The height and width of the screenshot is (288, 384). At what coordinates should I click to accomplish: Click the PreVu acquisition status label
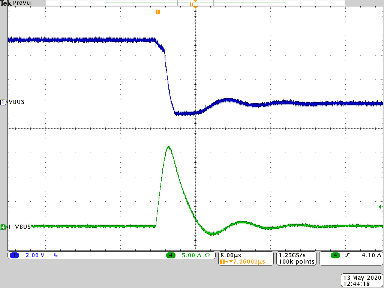[22, 3]
